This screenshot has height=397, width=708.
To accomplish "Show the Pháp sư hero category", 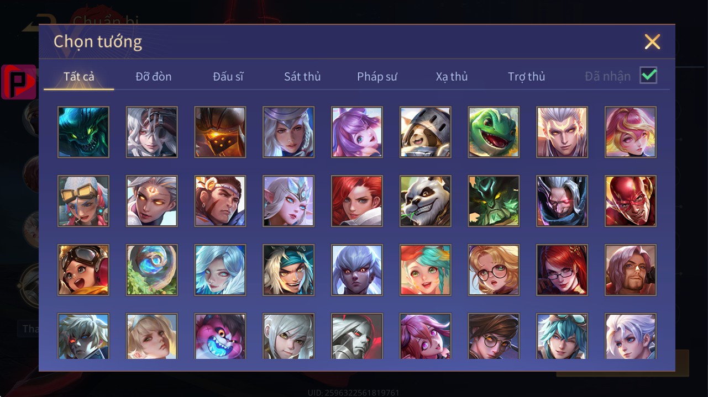I will [x=377, y=76].
